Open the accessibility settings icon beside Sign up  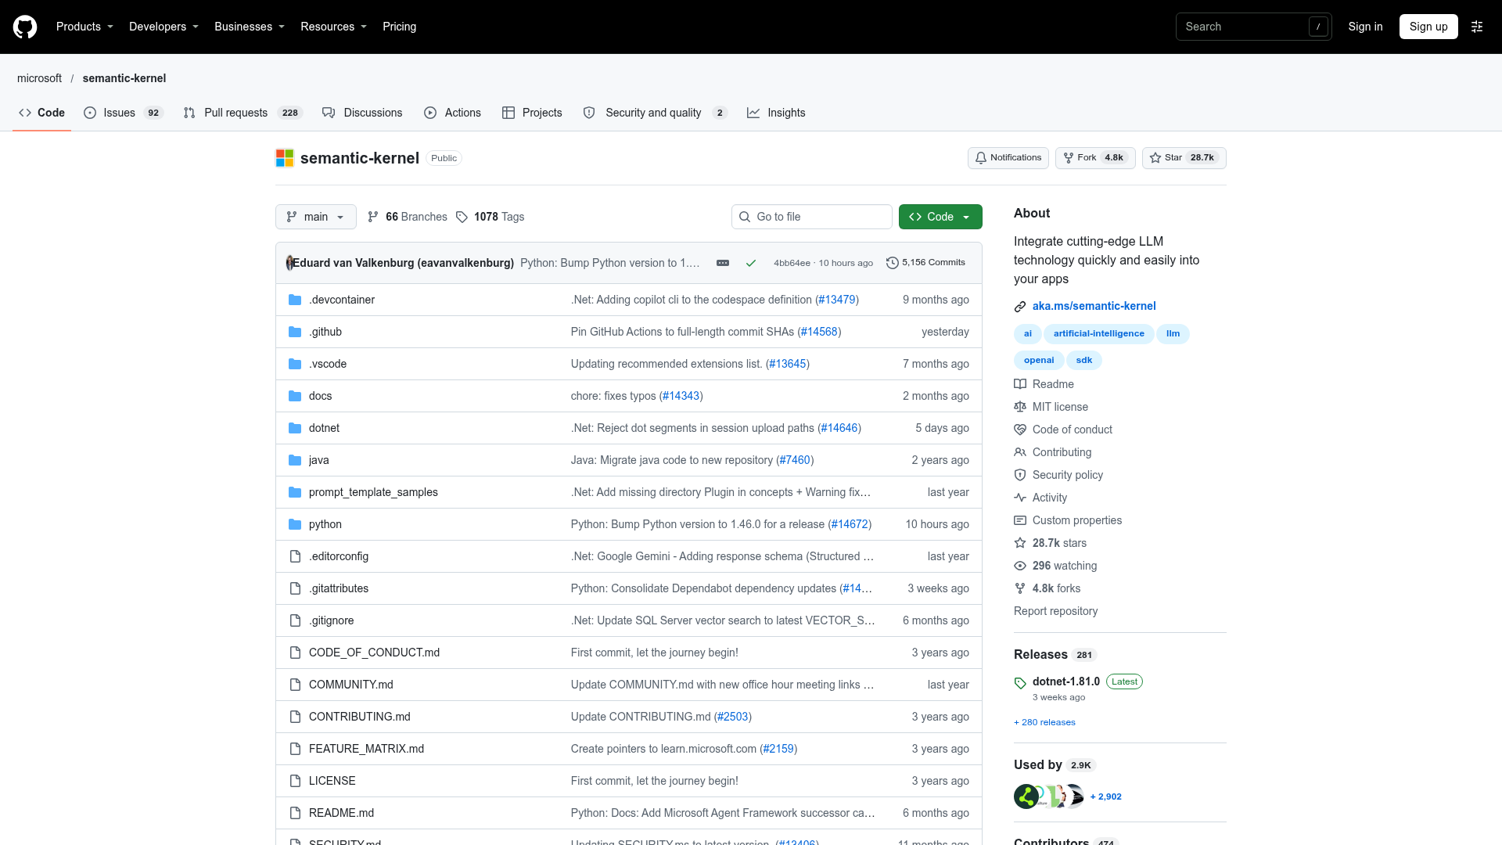click(1477, 27)
